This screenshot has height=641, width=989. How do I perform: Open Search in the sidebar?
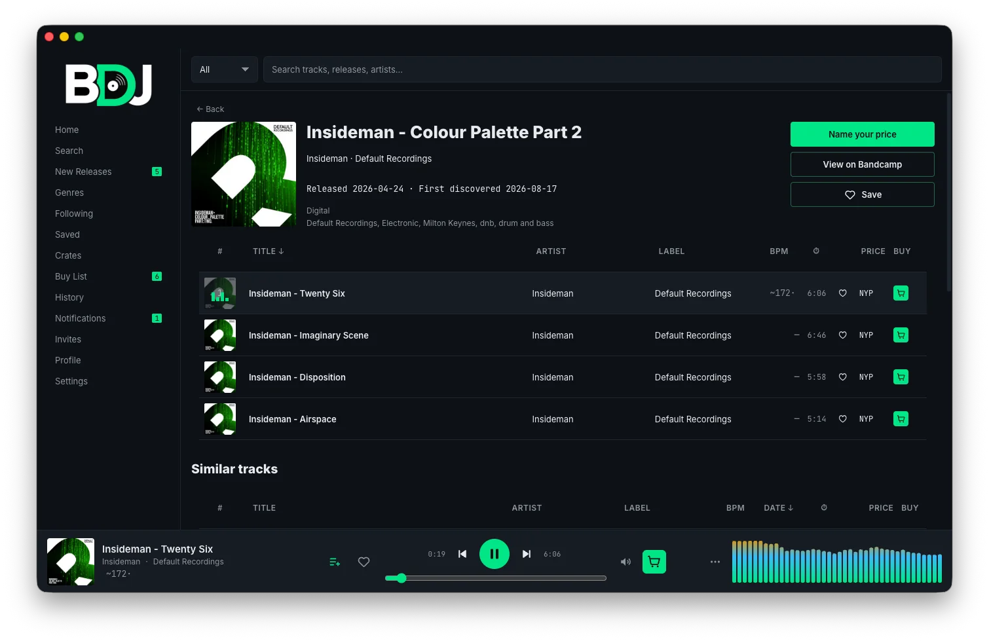(x=69, y=151)
